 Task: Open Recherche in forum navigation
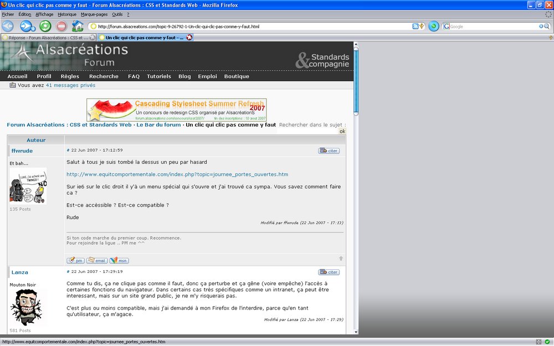click(x=104, y=76)
